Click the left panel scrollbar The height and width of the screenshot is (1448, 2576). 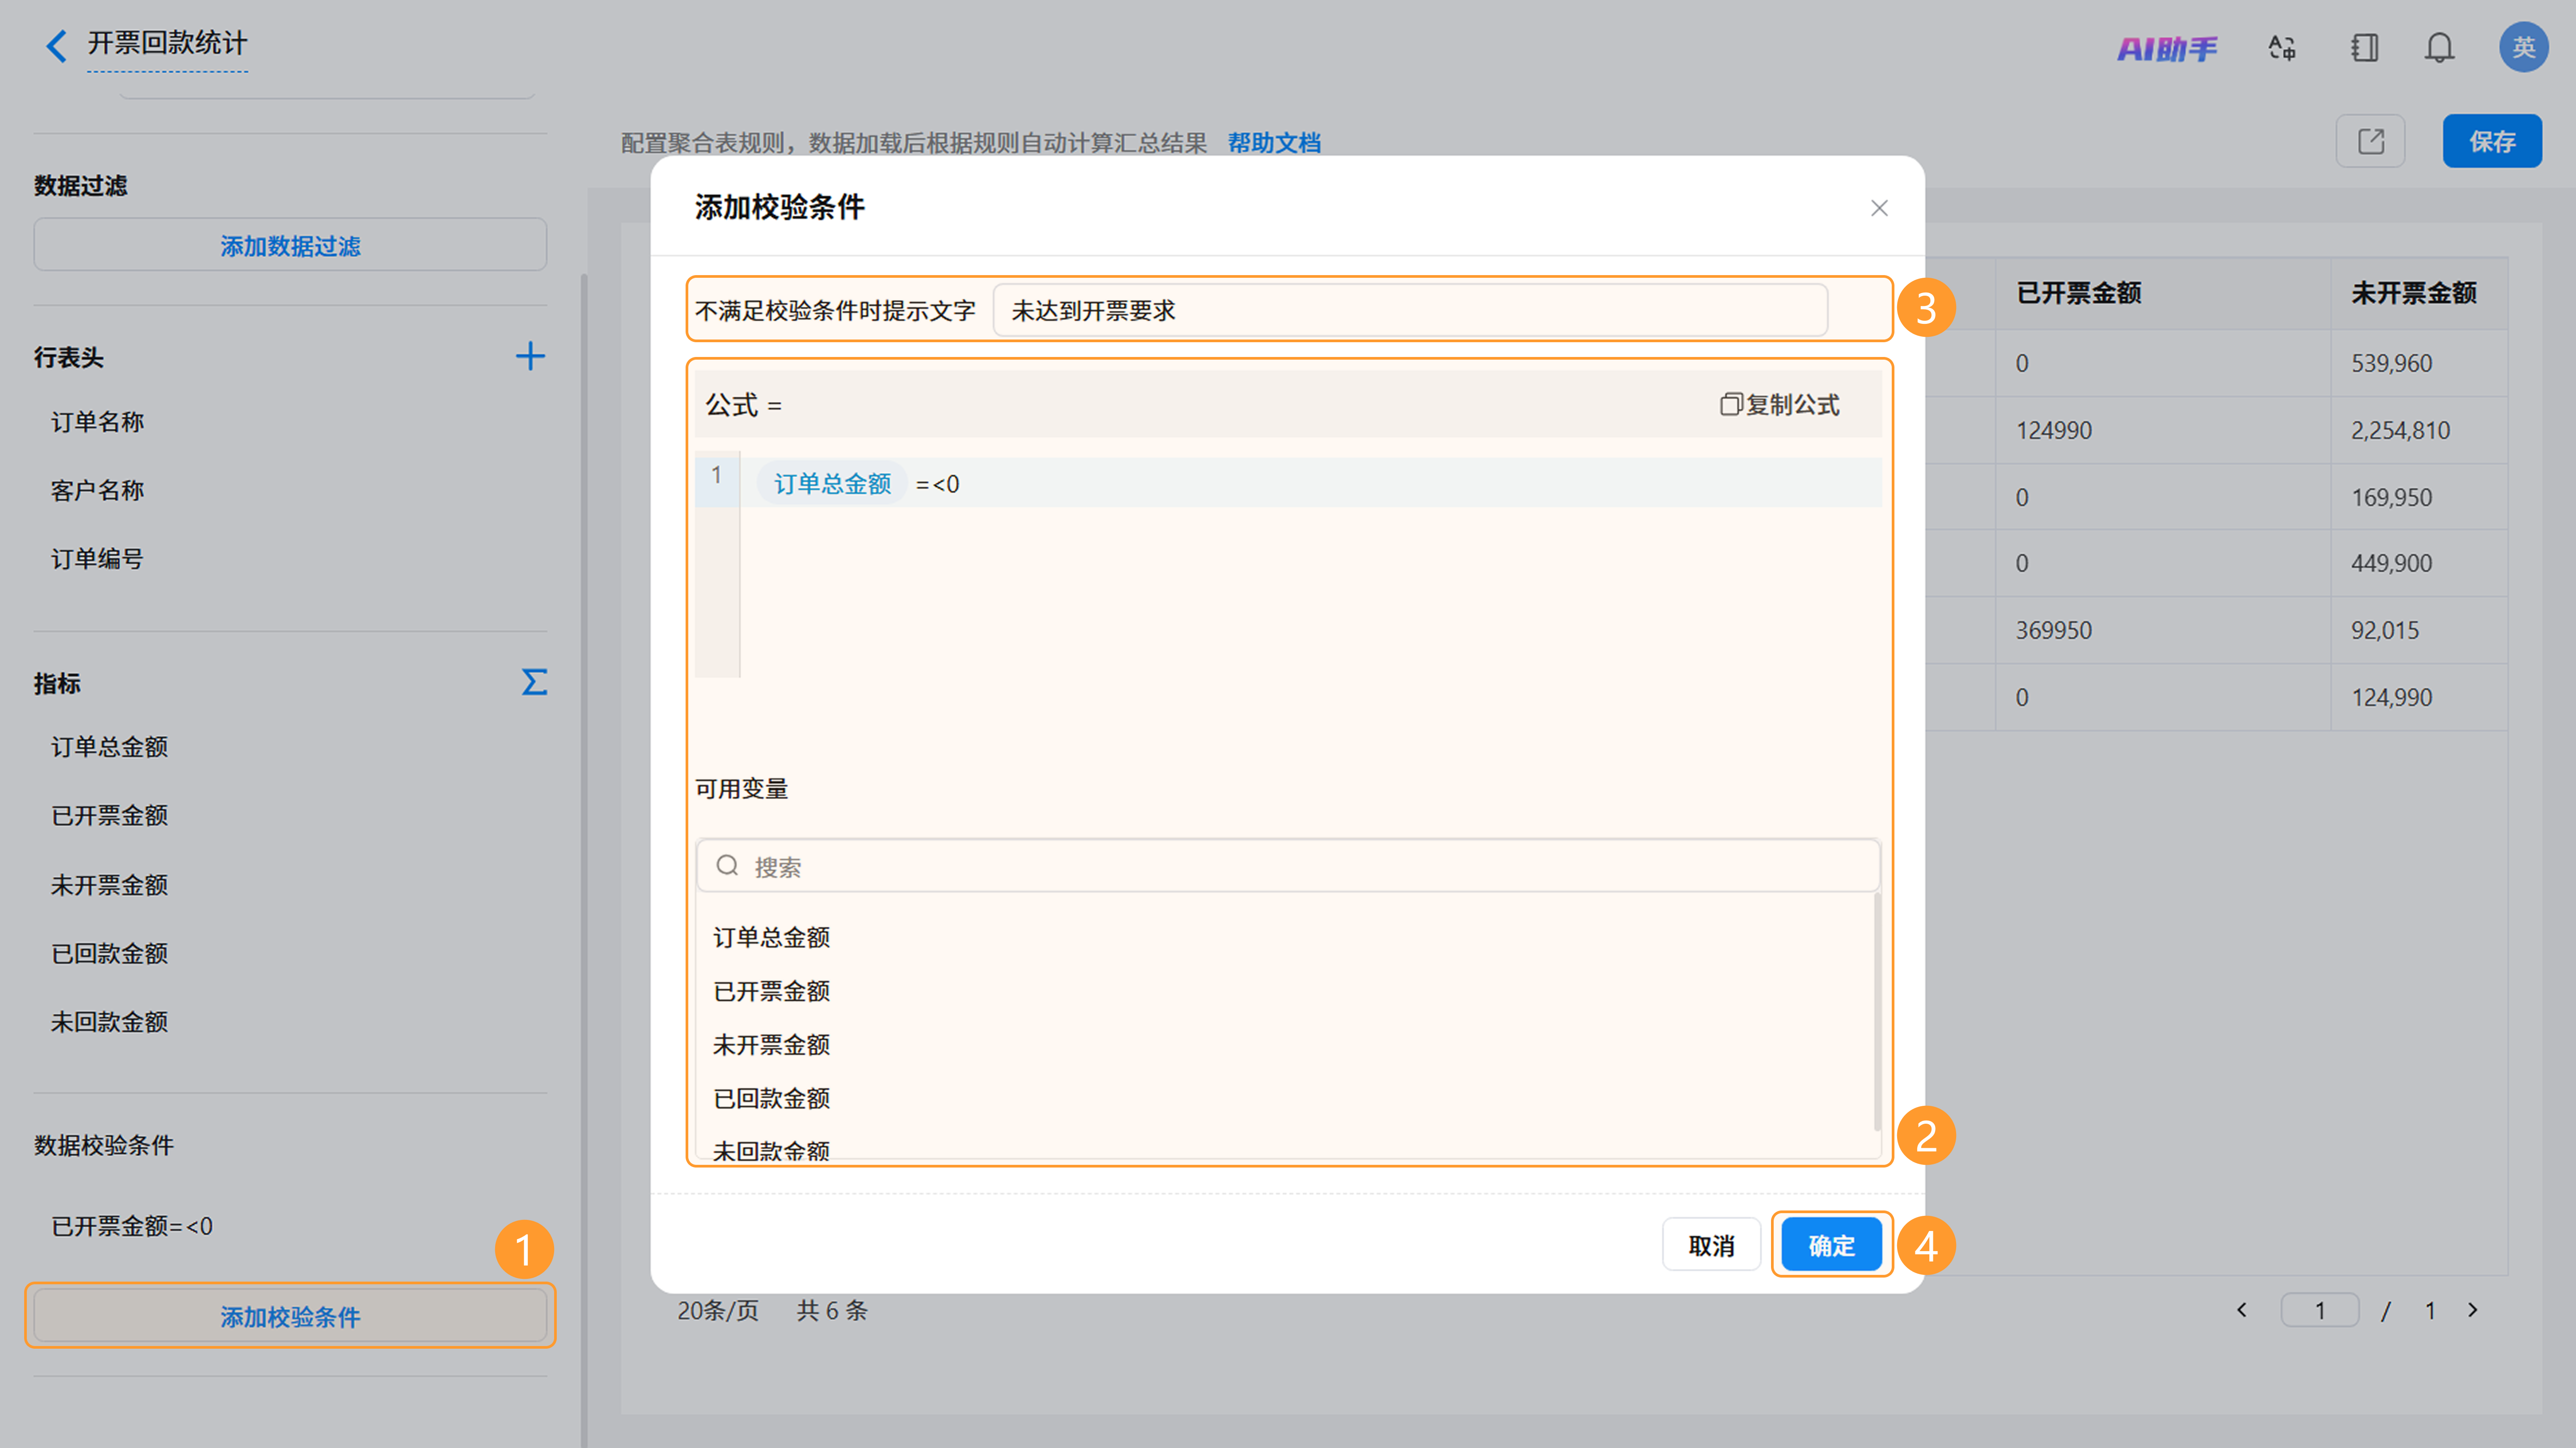[583, 860]
